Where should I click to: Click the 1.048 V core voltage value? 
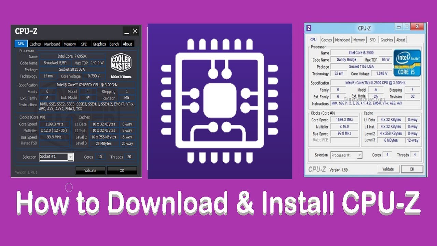(381, 73)
